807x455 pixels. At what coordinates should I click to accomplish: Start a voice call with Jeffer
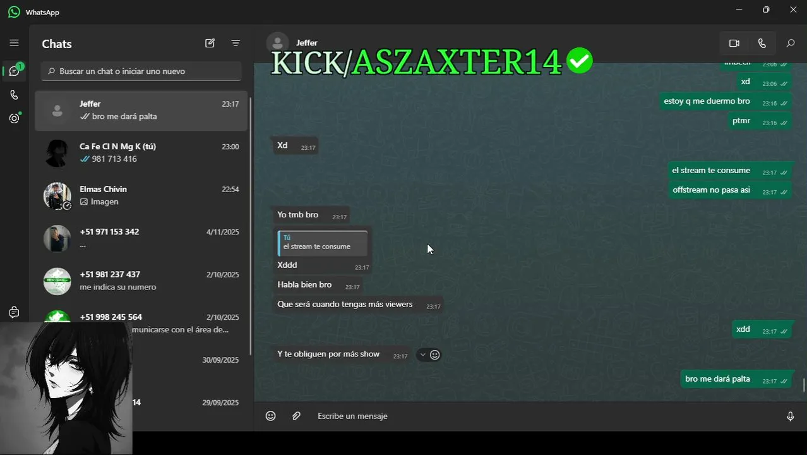tap(762, 43)
